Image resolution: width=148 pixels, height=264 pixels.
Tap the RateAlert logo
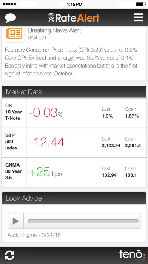(74, 18)
